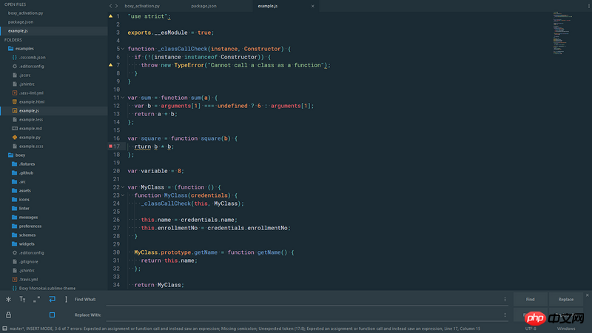Click the preserve case lock icon
The width and height of the screenshot is (592, 333).
[x=8, y=314]
